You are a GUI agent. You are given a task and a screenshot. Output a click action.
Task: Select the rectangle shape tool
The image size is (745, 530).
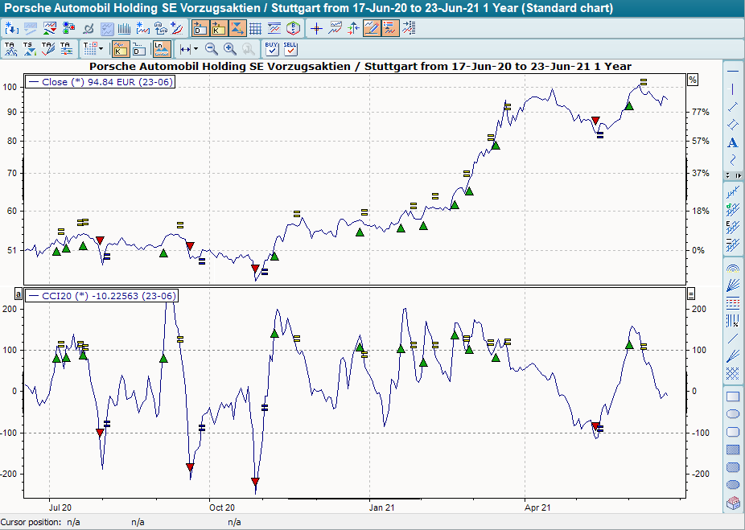[x=734, y=396]
